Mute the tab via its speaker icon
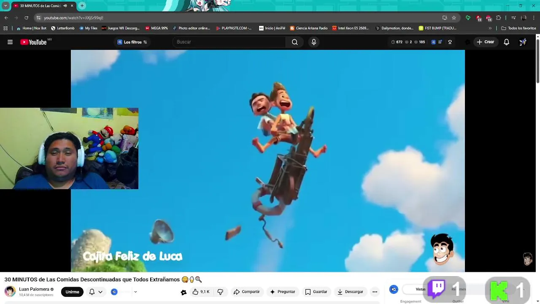This screenshot has width=540, height=304. (65, 5)
